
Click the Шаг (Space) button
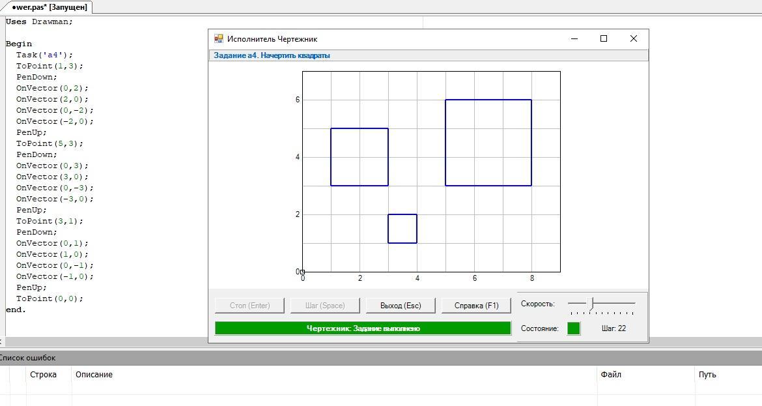tap(325, 306)
